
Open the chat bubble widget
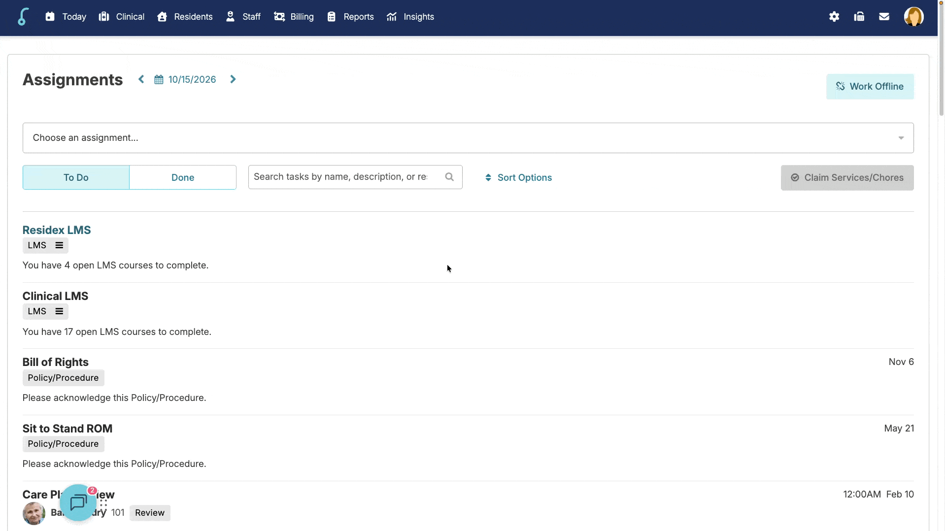pos(78,502)
